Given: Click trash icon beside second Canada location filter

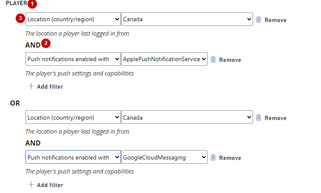Looking at the screenshot, I should tap(259, 117).
